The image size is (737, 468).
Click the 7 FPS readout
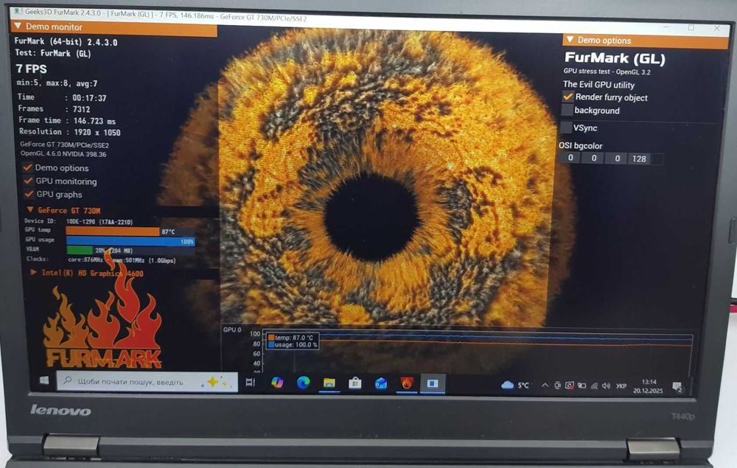[x=32, y=69]
